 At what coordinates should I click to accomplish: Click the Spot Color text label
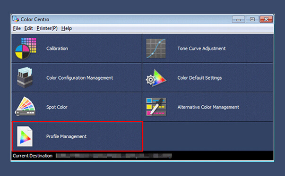tap(57, 107)
